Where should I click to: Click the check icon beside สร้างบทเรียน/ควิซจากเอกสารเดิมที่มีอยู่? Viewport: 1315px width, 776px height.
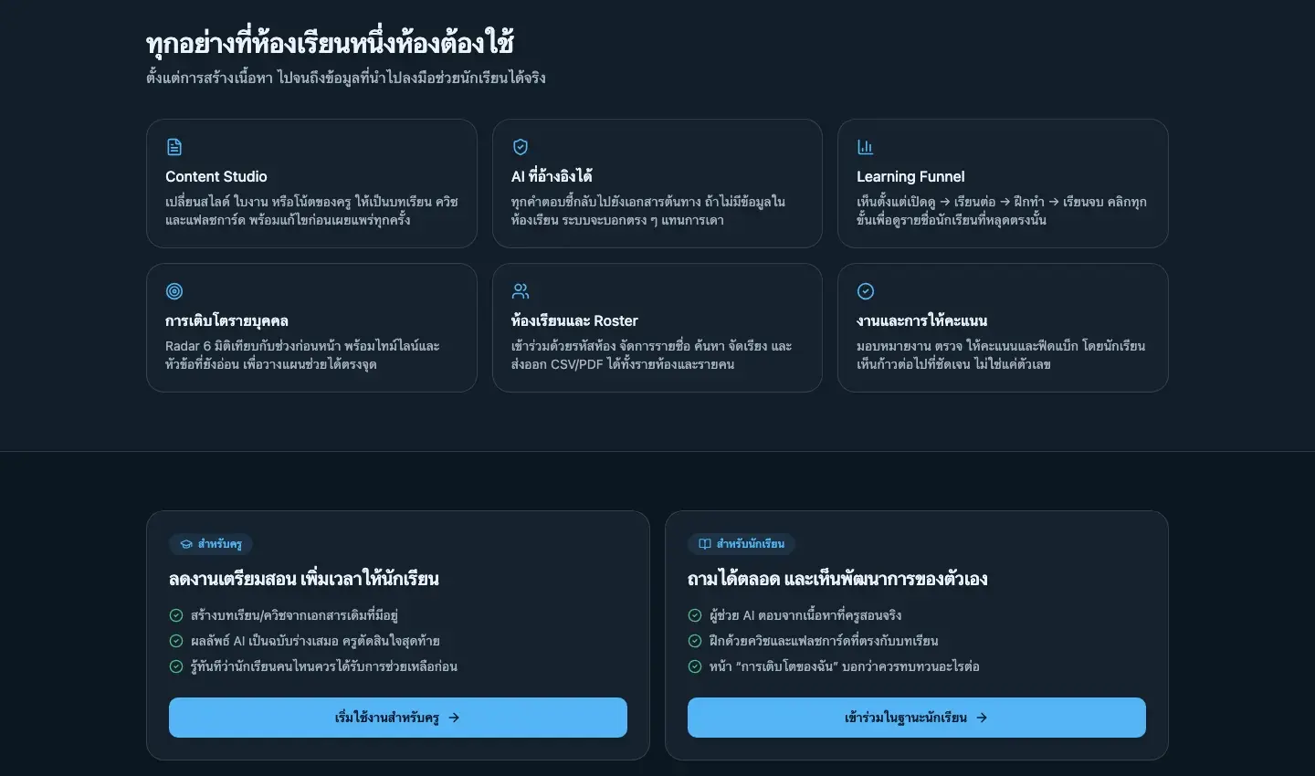(x=176, y=615)
